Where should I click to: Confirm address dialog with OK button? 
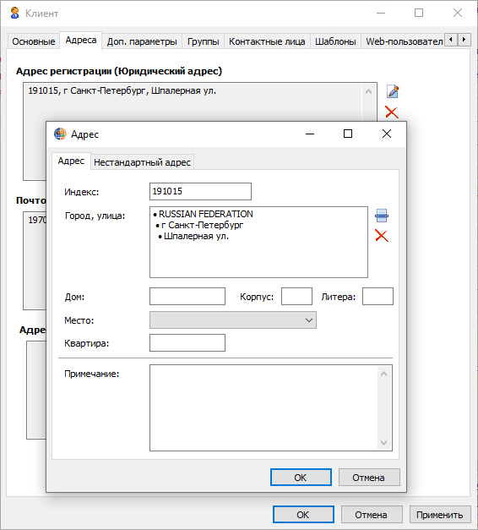301,478
